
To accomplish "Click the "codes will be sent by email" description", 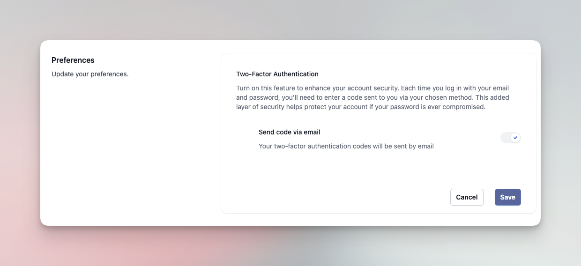I will (346, 146).
